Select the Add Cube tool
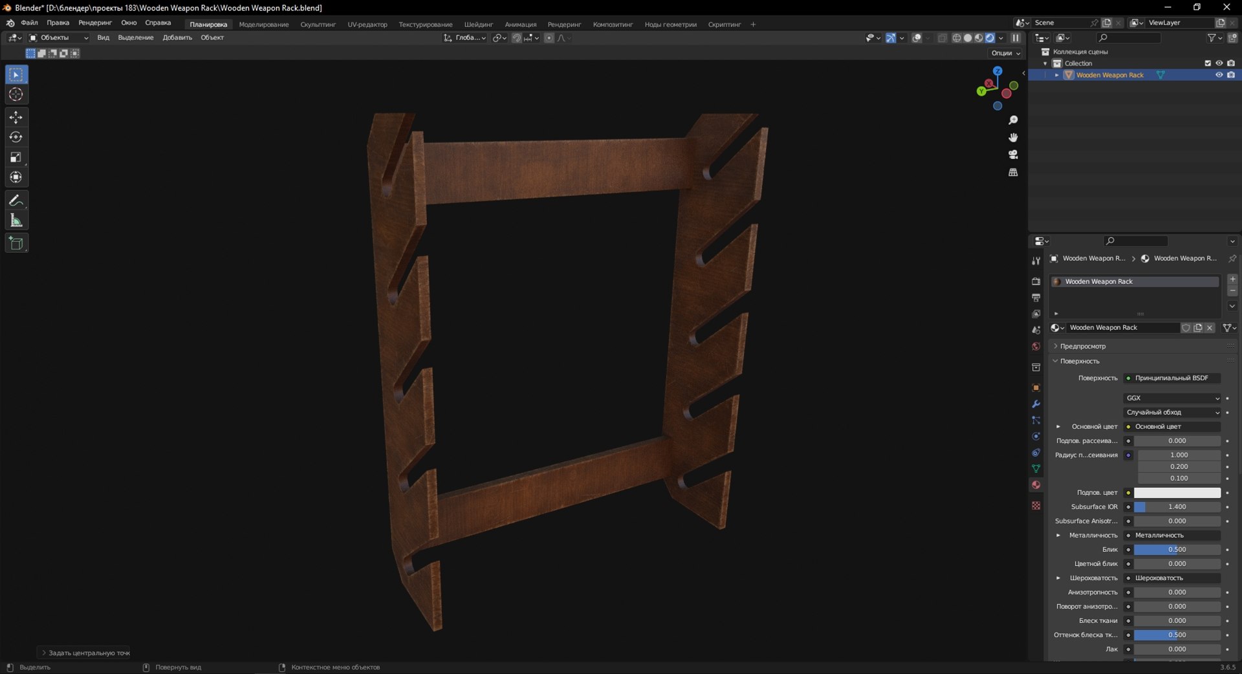Screen dimensions: 1242x674 tap(16, 243)
